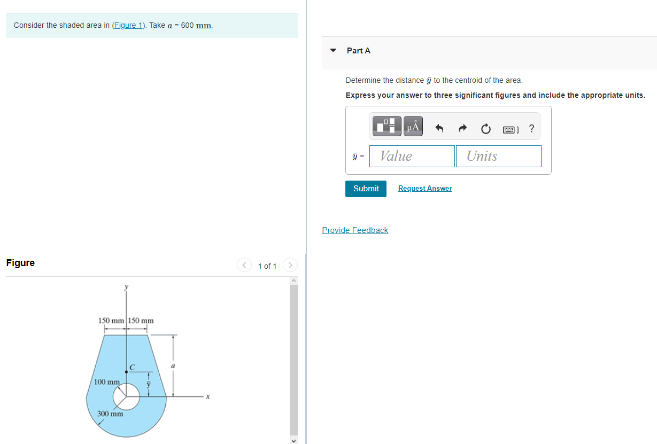Click the Part A header

[359, 51]
